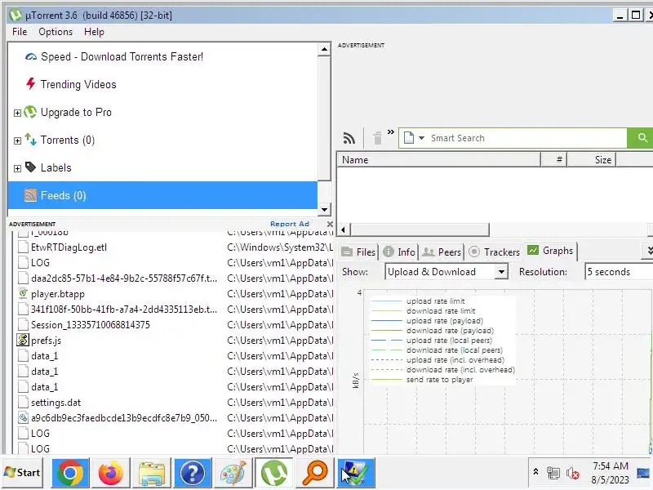Open the magnifier search taskbar app

pyautogui.click(x=315, y=473)
